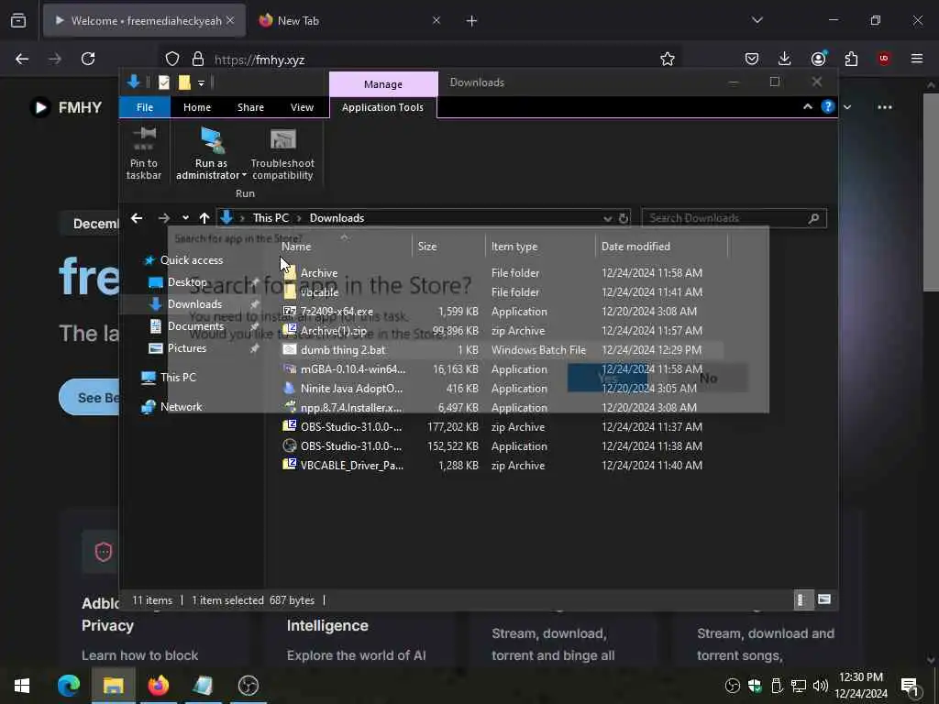Click Downloads in address breadcrumb

click(x=337, y=218)
